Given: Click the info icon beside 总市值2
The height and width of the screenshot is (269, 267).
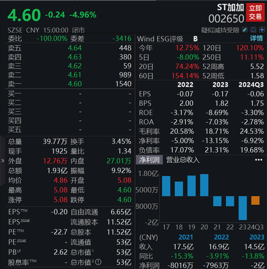Looking at the screenshot, I should [98, 262].
